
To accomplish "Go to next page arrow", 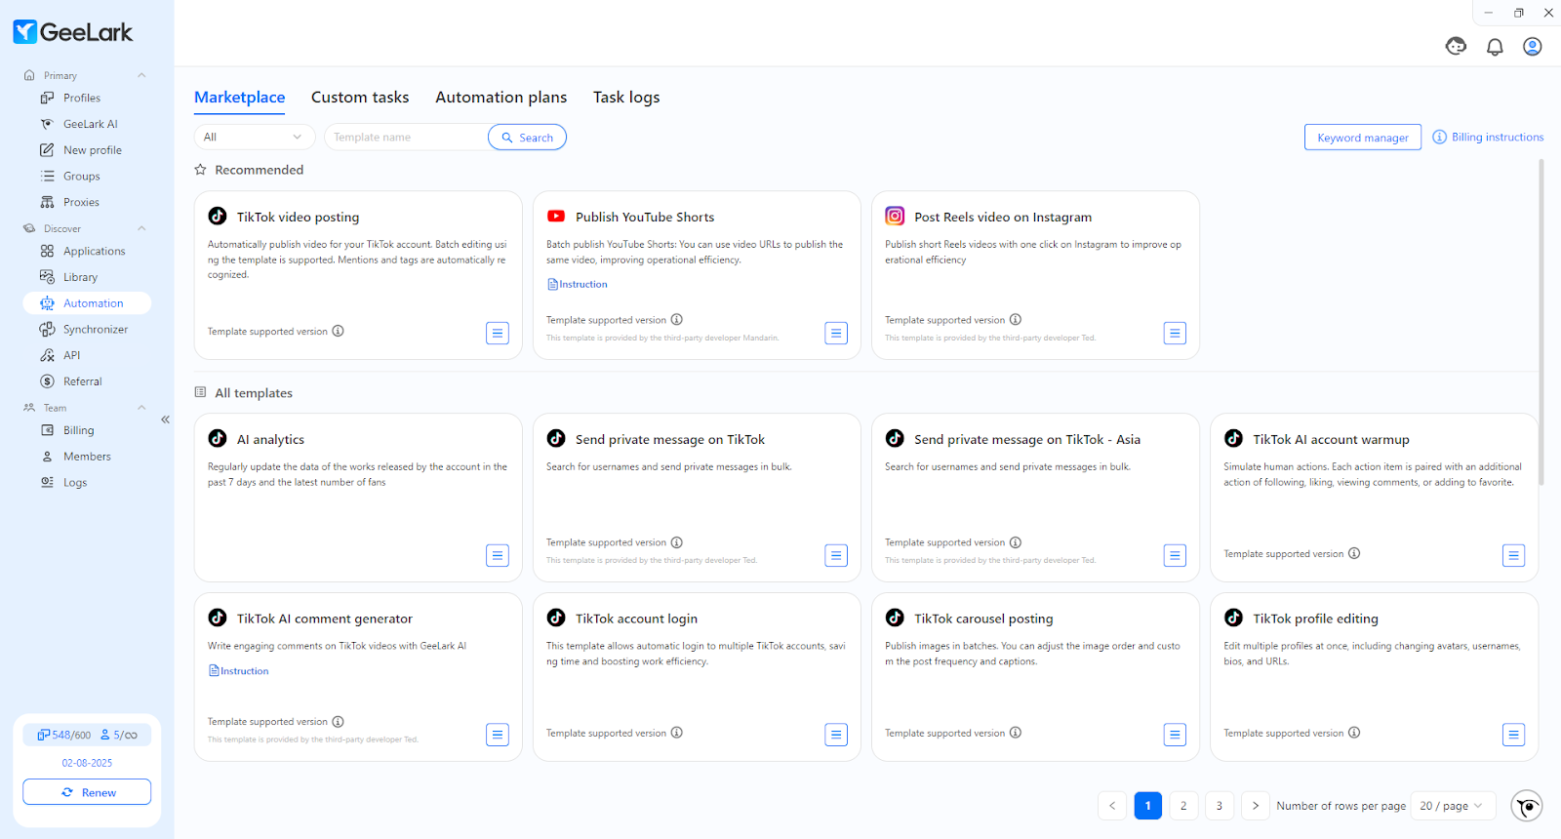I will tap(1256, 806).
